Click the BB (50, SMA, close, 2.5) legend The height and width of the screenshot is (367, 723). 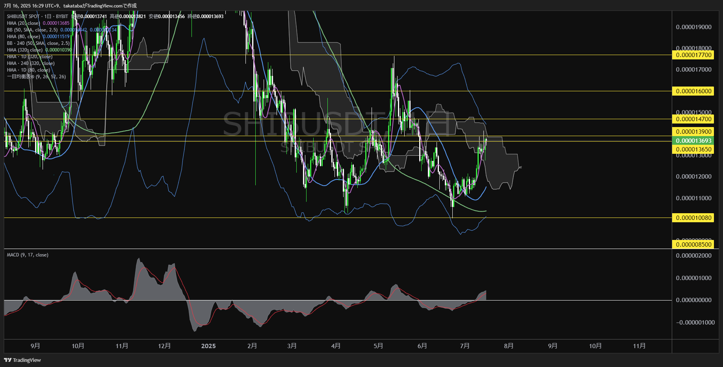(x=32, y=30)
